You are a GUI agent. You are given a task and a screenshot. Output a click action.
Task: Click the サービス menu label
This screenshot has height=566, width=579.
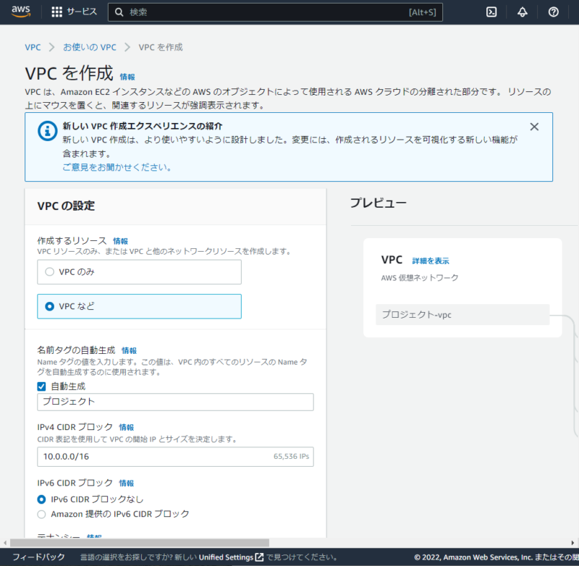pyautogui.click(x=82, y=12)
